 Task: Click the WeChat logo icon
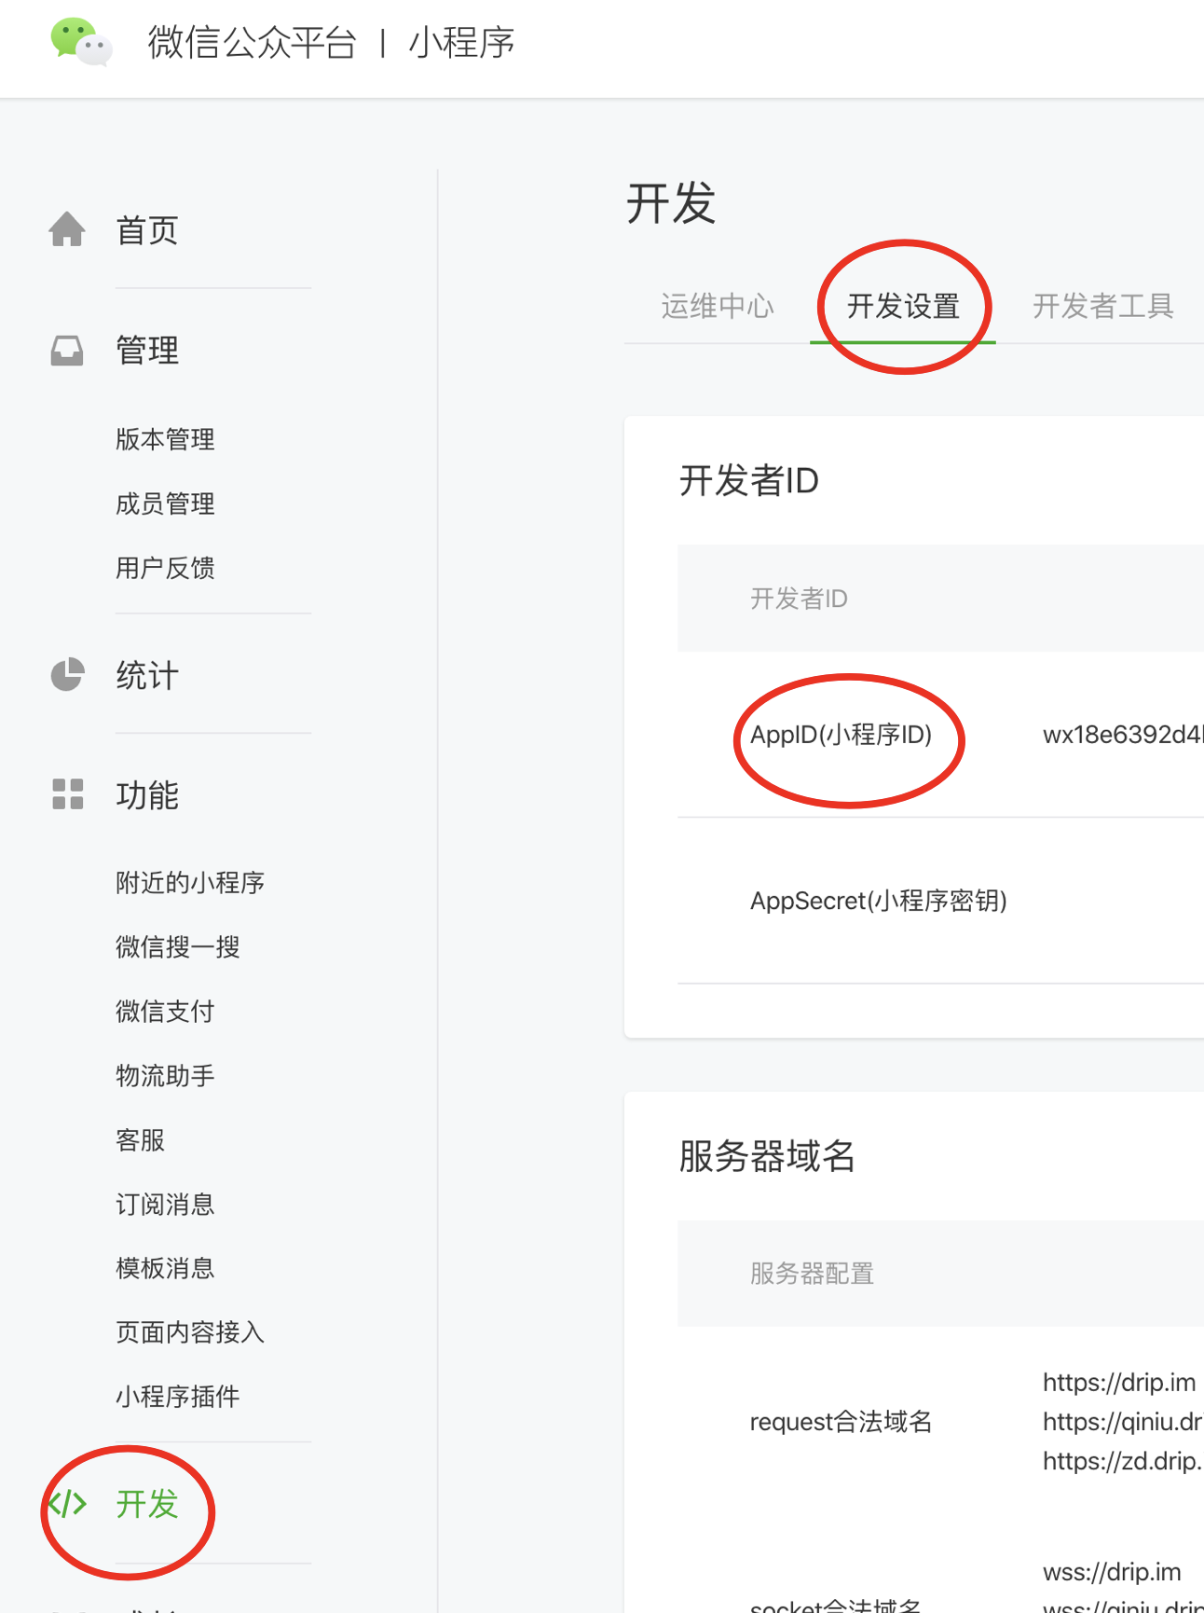(81, 42)
